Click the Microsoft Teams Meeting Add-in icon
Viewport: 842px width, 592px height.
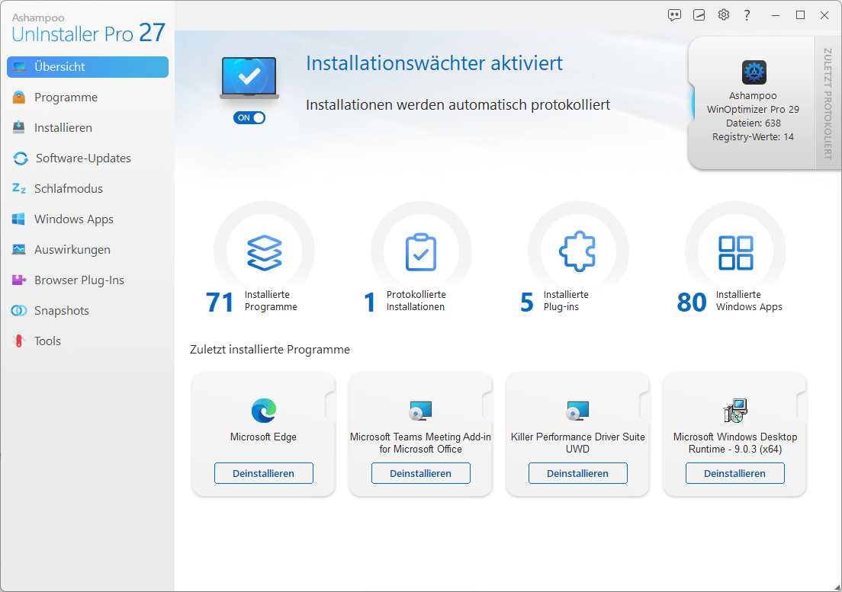[x=420, y=411]
